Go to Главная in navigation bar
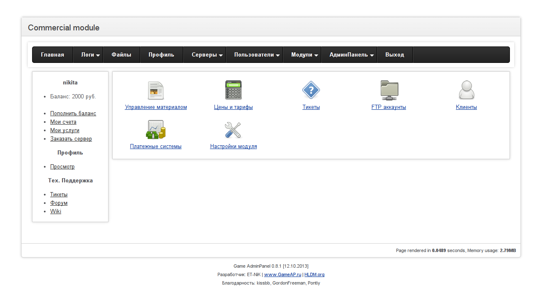 coord(52,55)
